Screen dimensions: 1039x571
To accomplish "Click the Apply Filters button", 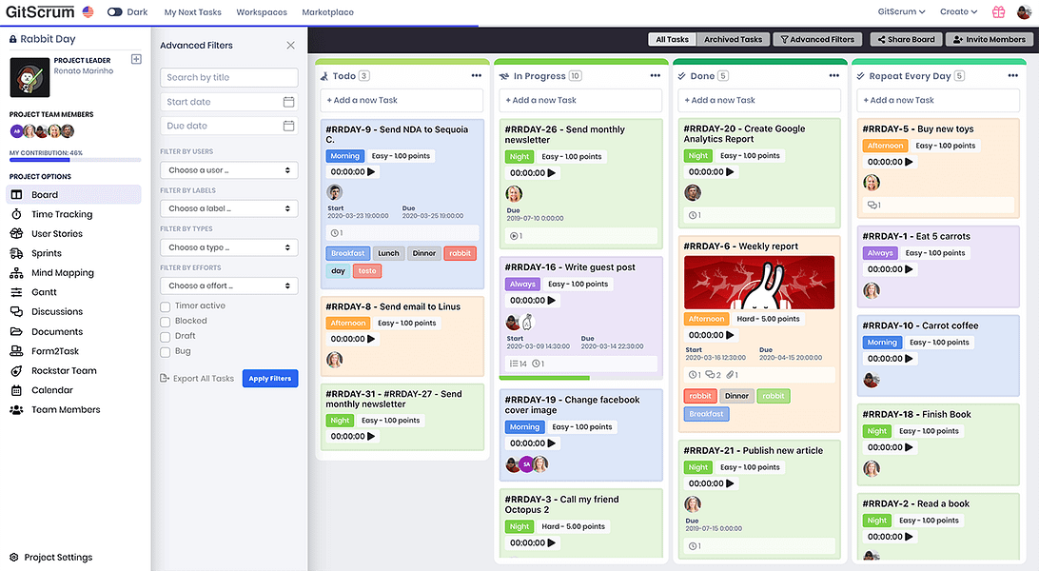I will coord(269,378).
